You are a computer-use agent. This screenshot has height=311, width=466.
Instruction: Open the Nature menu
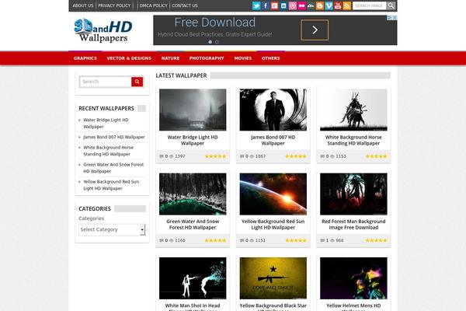pyautogui.click(x=170, y=58)
